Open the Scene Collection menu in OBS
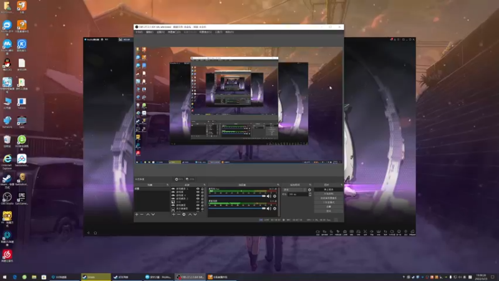This screenshot has width=499, height=281. pyautogui.click(x=205, y=32)
